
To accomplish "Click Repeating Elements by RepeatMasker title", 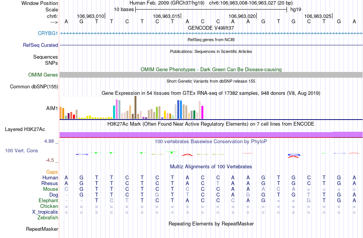I will coord(211,224).
